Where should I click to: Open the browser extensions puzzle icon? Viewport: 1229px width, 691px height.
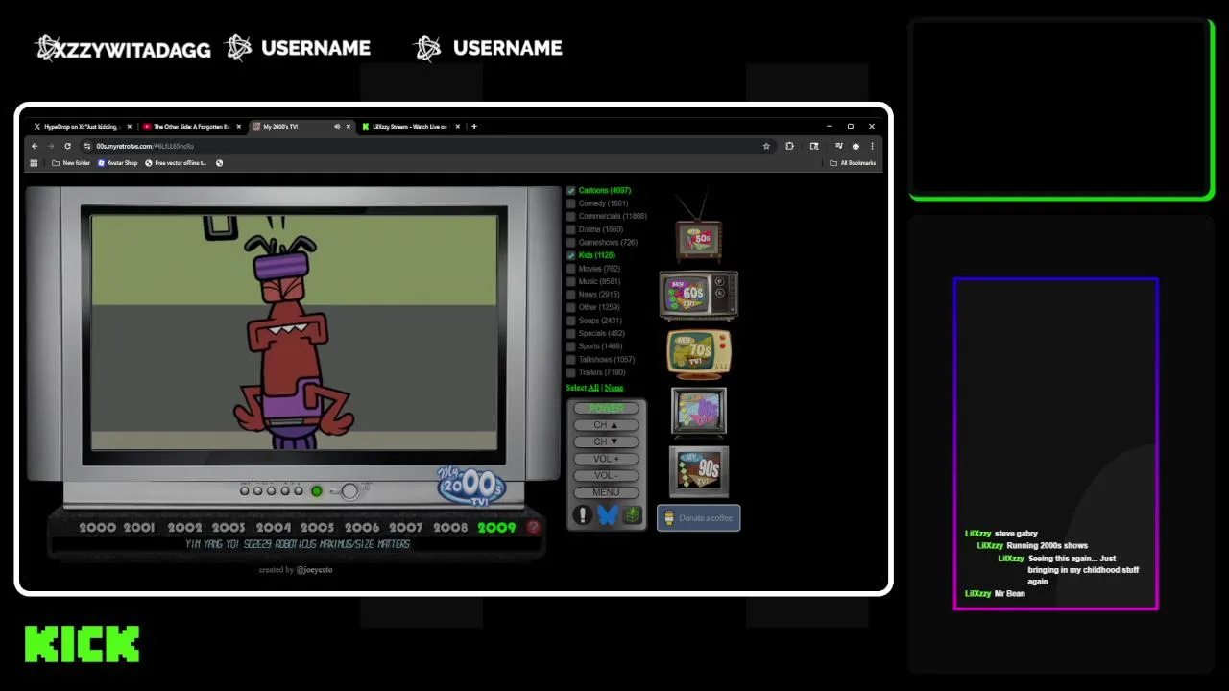(x=789, y=146)
